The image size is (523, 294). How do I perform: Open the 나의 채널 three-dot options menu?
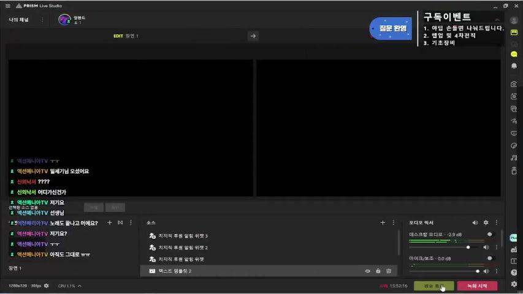pos(42,20)
